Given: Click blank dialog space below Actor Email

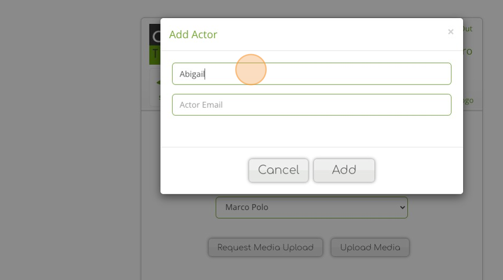Looking at the screenshot, I should click(x=312, y=131).
